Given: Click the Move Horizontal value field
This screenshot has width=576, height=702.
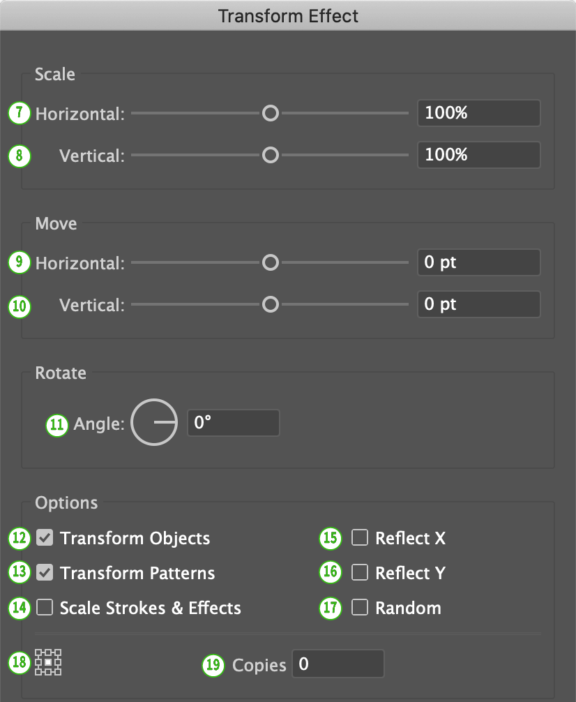Looking at the screenshot, I should pos(478,262).
